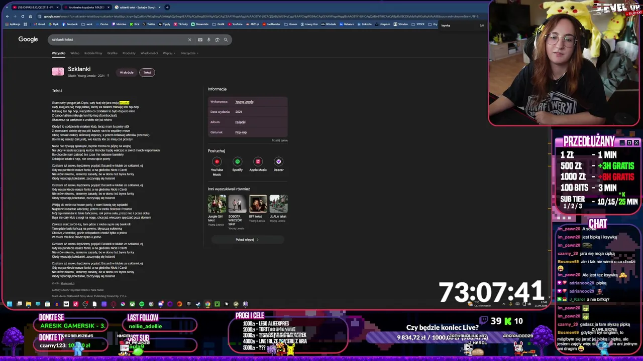Open Streamlabs bookmark

point(200,24)
